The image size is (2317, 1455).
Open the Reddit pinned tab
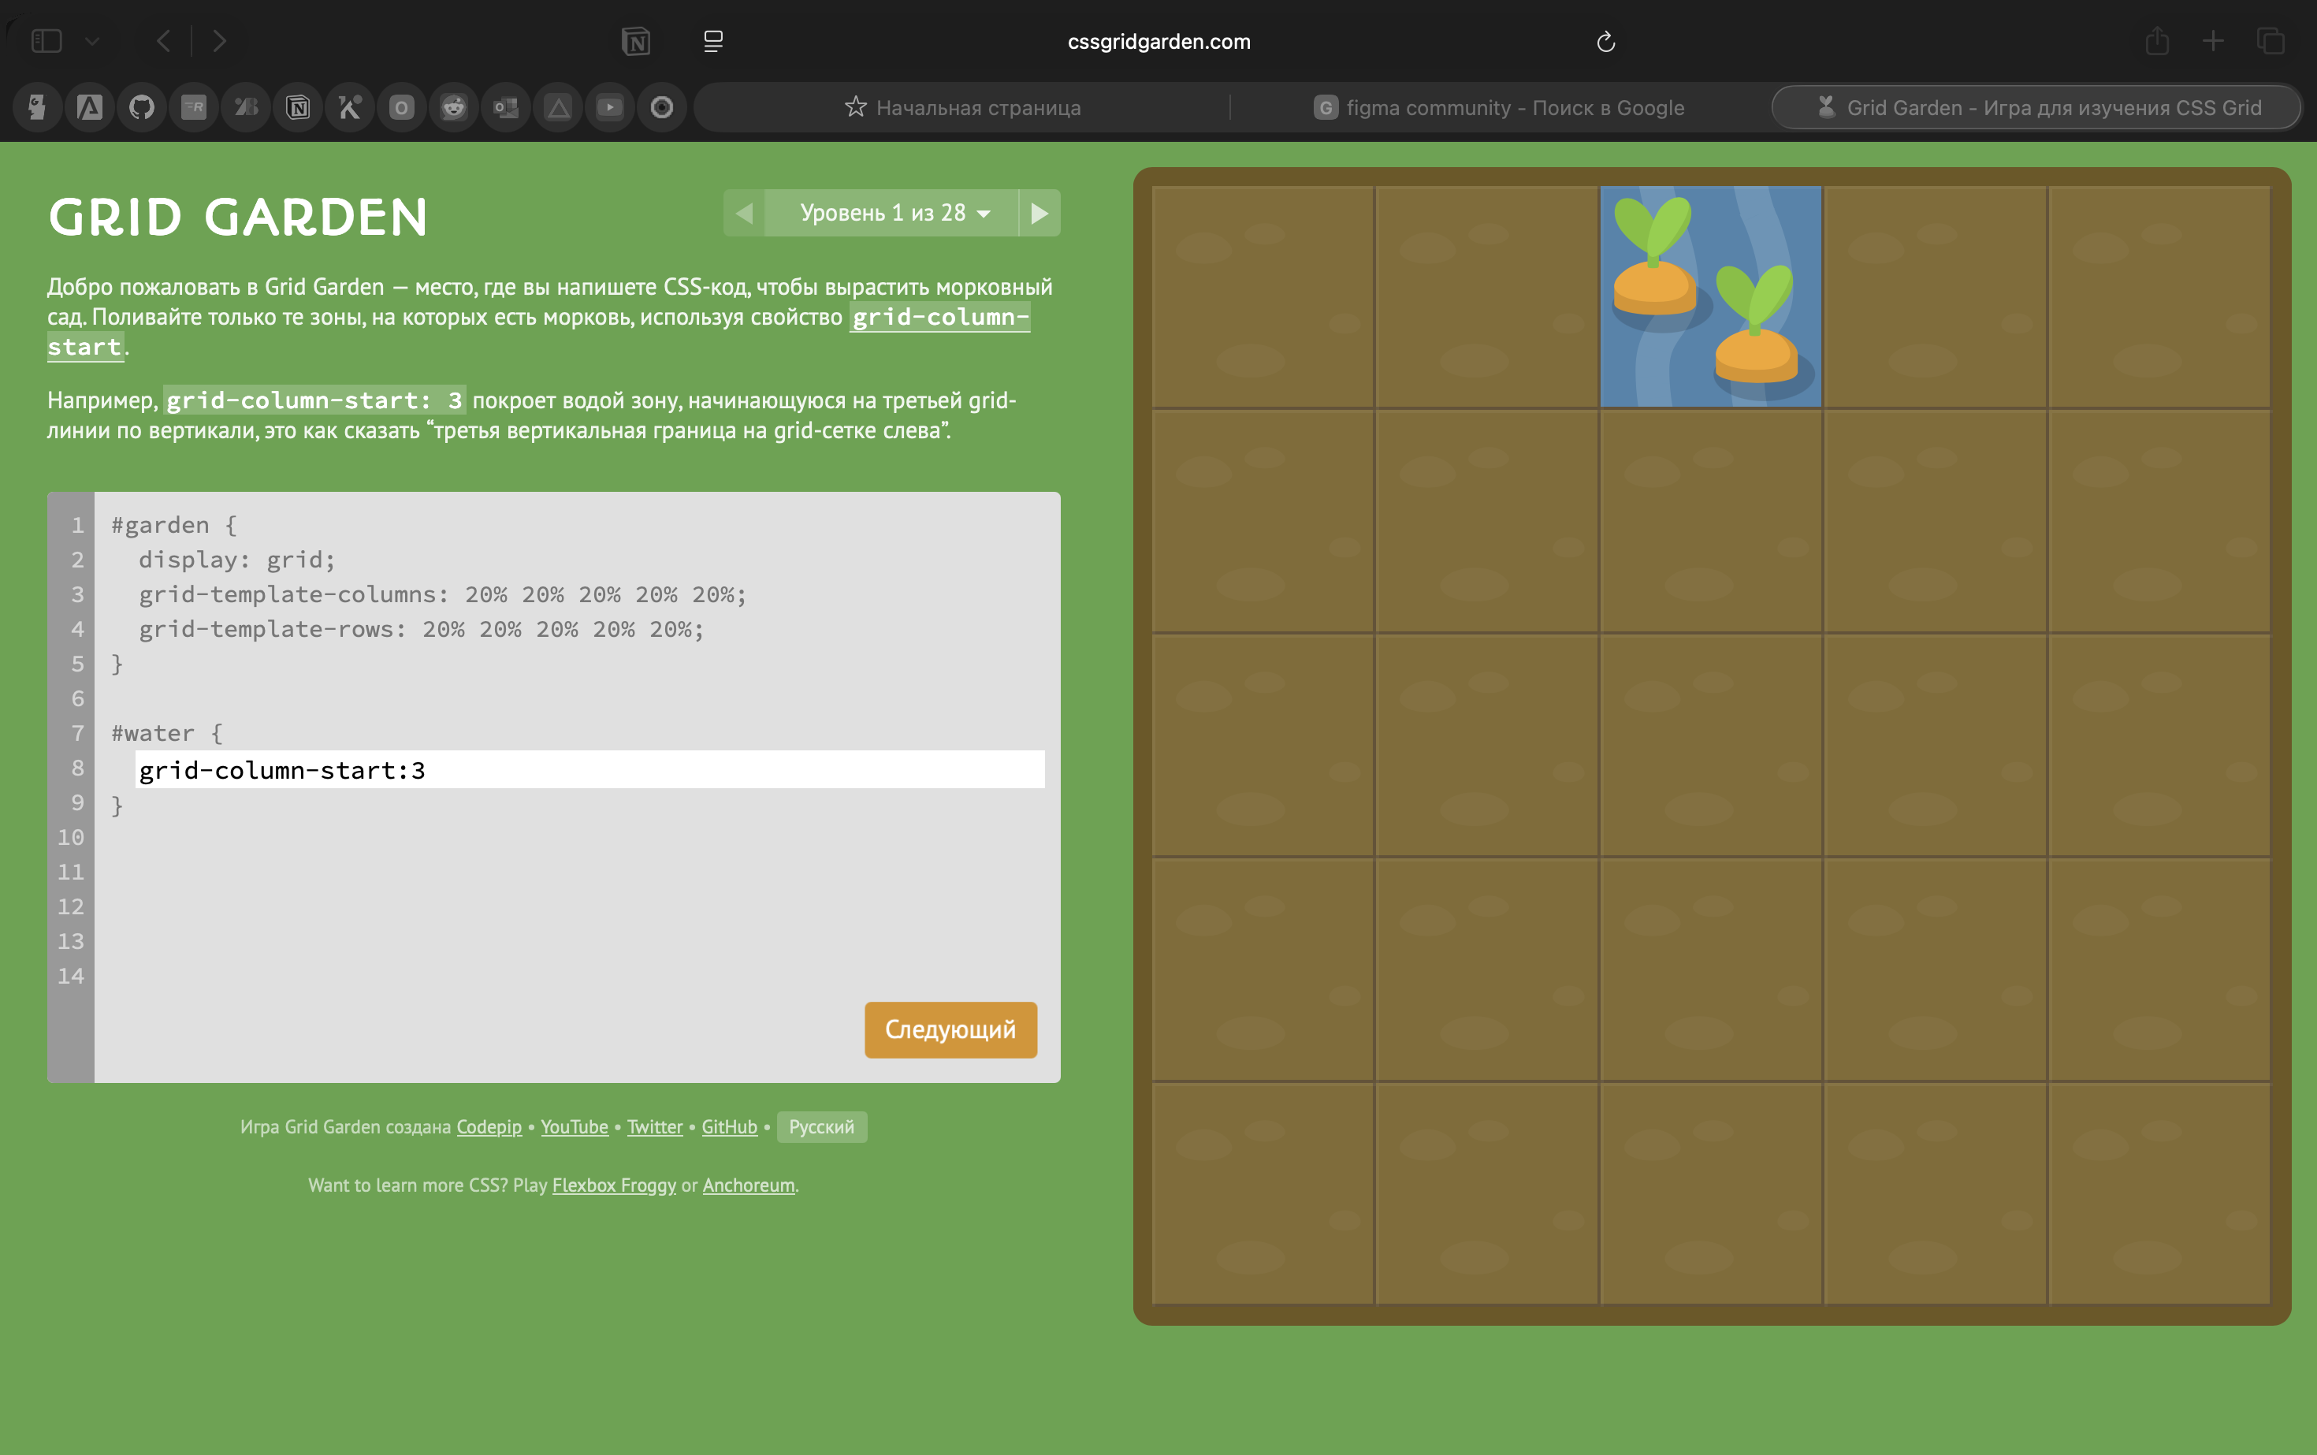click(453, 107)
